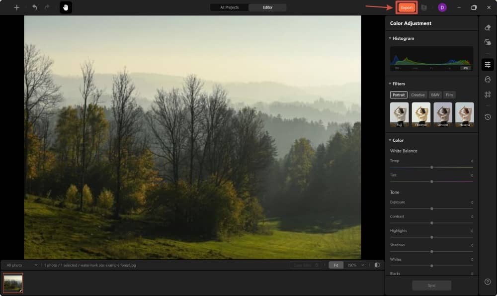Open the Color Adjustment panel icon
Image resolution: width=497 pixels, height=296 pixels.
coord(488,64)
